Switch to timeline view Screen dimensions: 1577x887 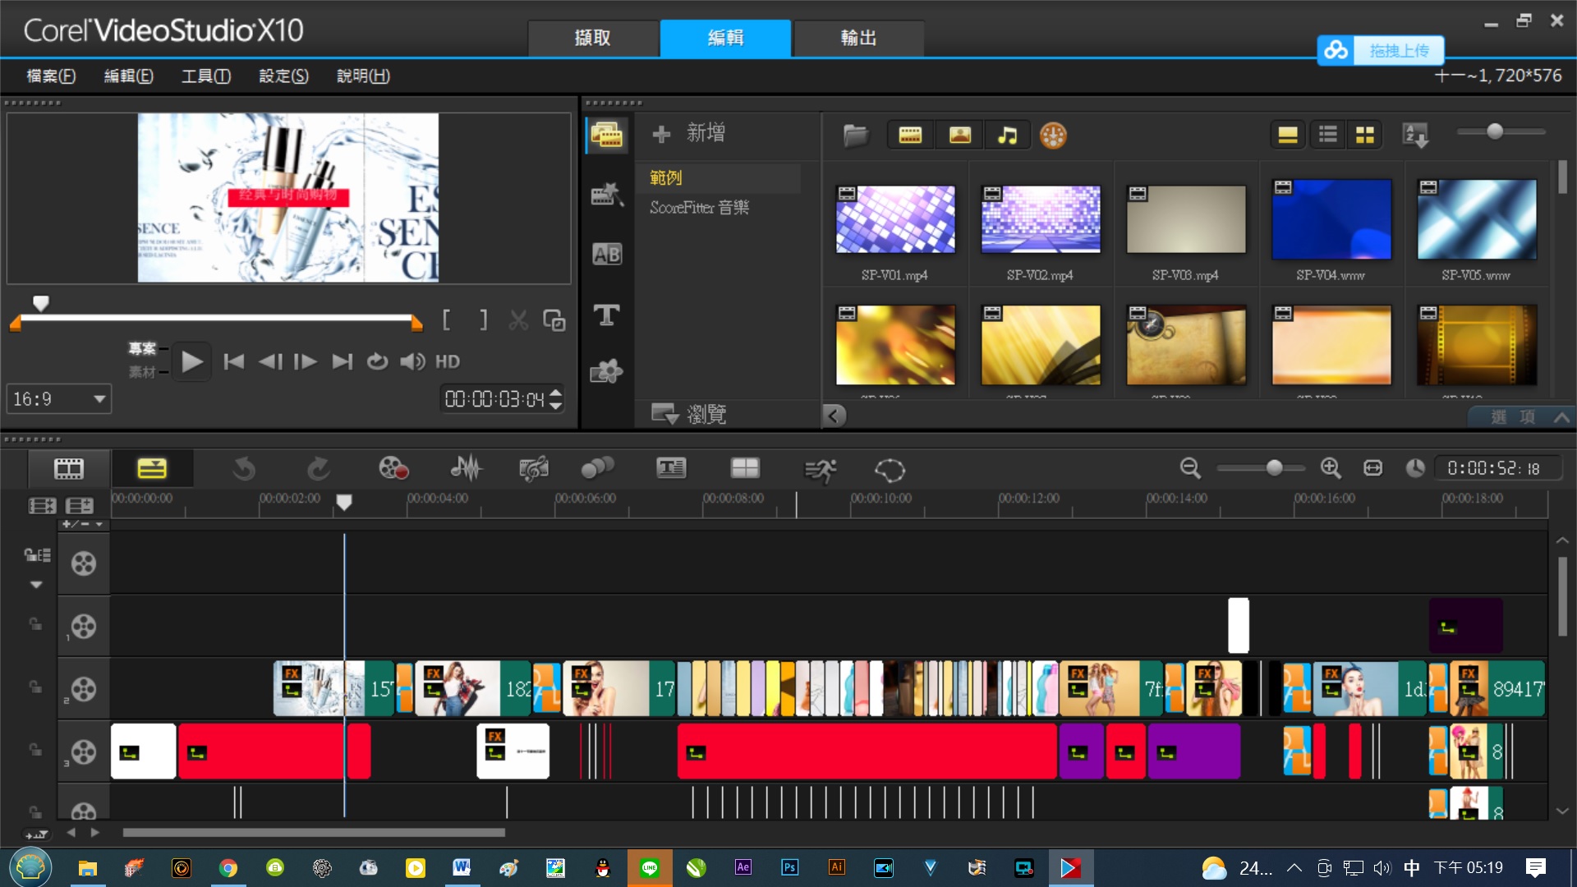point(152,469)
